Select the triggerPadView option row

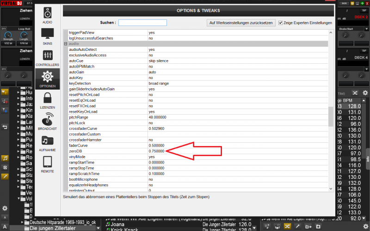[x=198, y=32]
